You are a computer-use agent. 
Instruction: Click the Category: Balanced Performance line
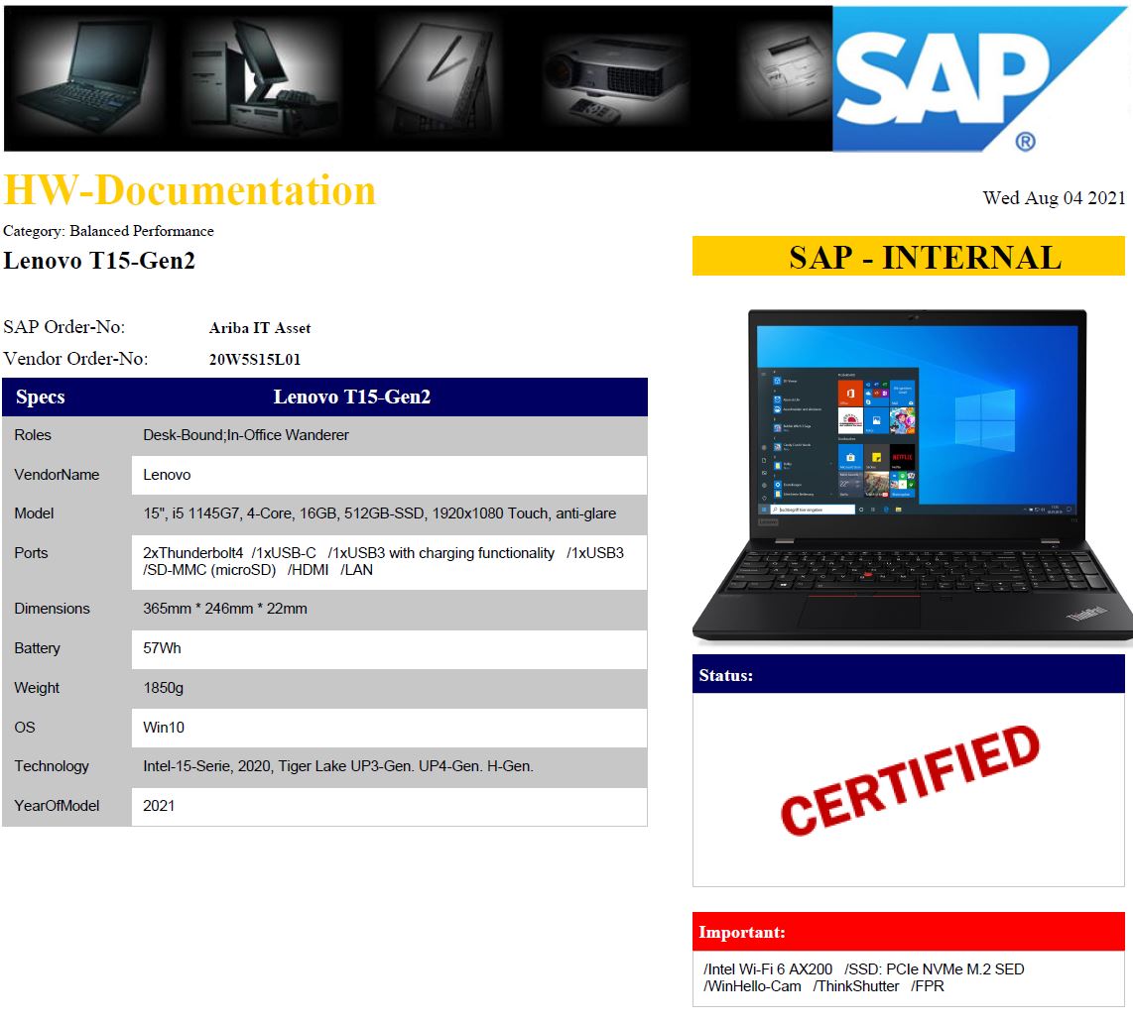coord(108,231)
